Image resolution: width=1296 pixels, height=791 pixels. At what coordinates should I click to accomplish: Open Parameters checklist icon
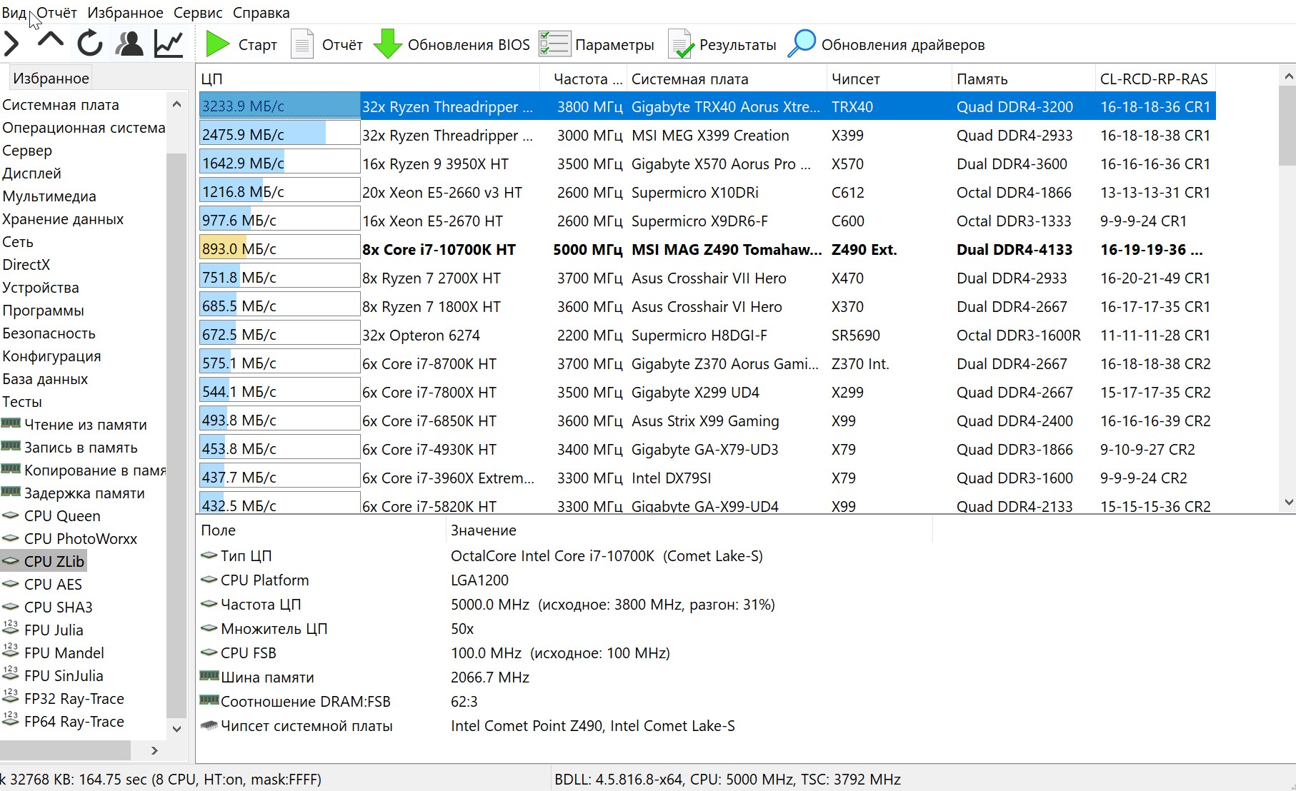click(554, 44)
